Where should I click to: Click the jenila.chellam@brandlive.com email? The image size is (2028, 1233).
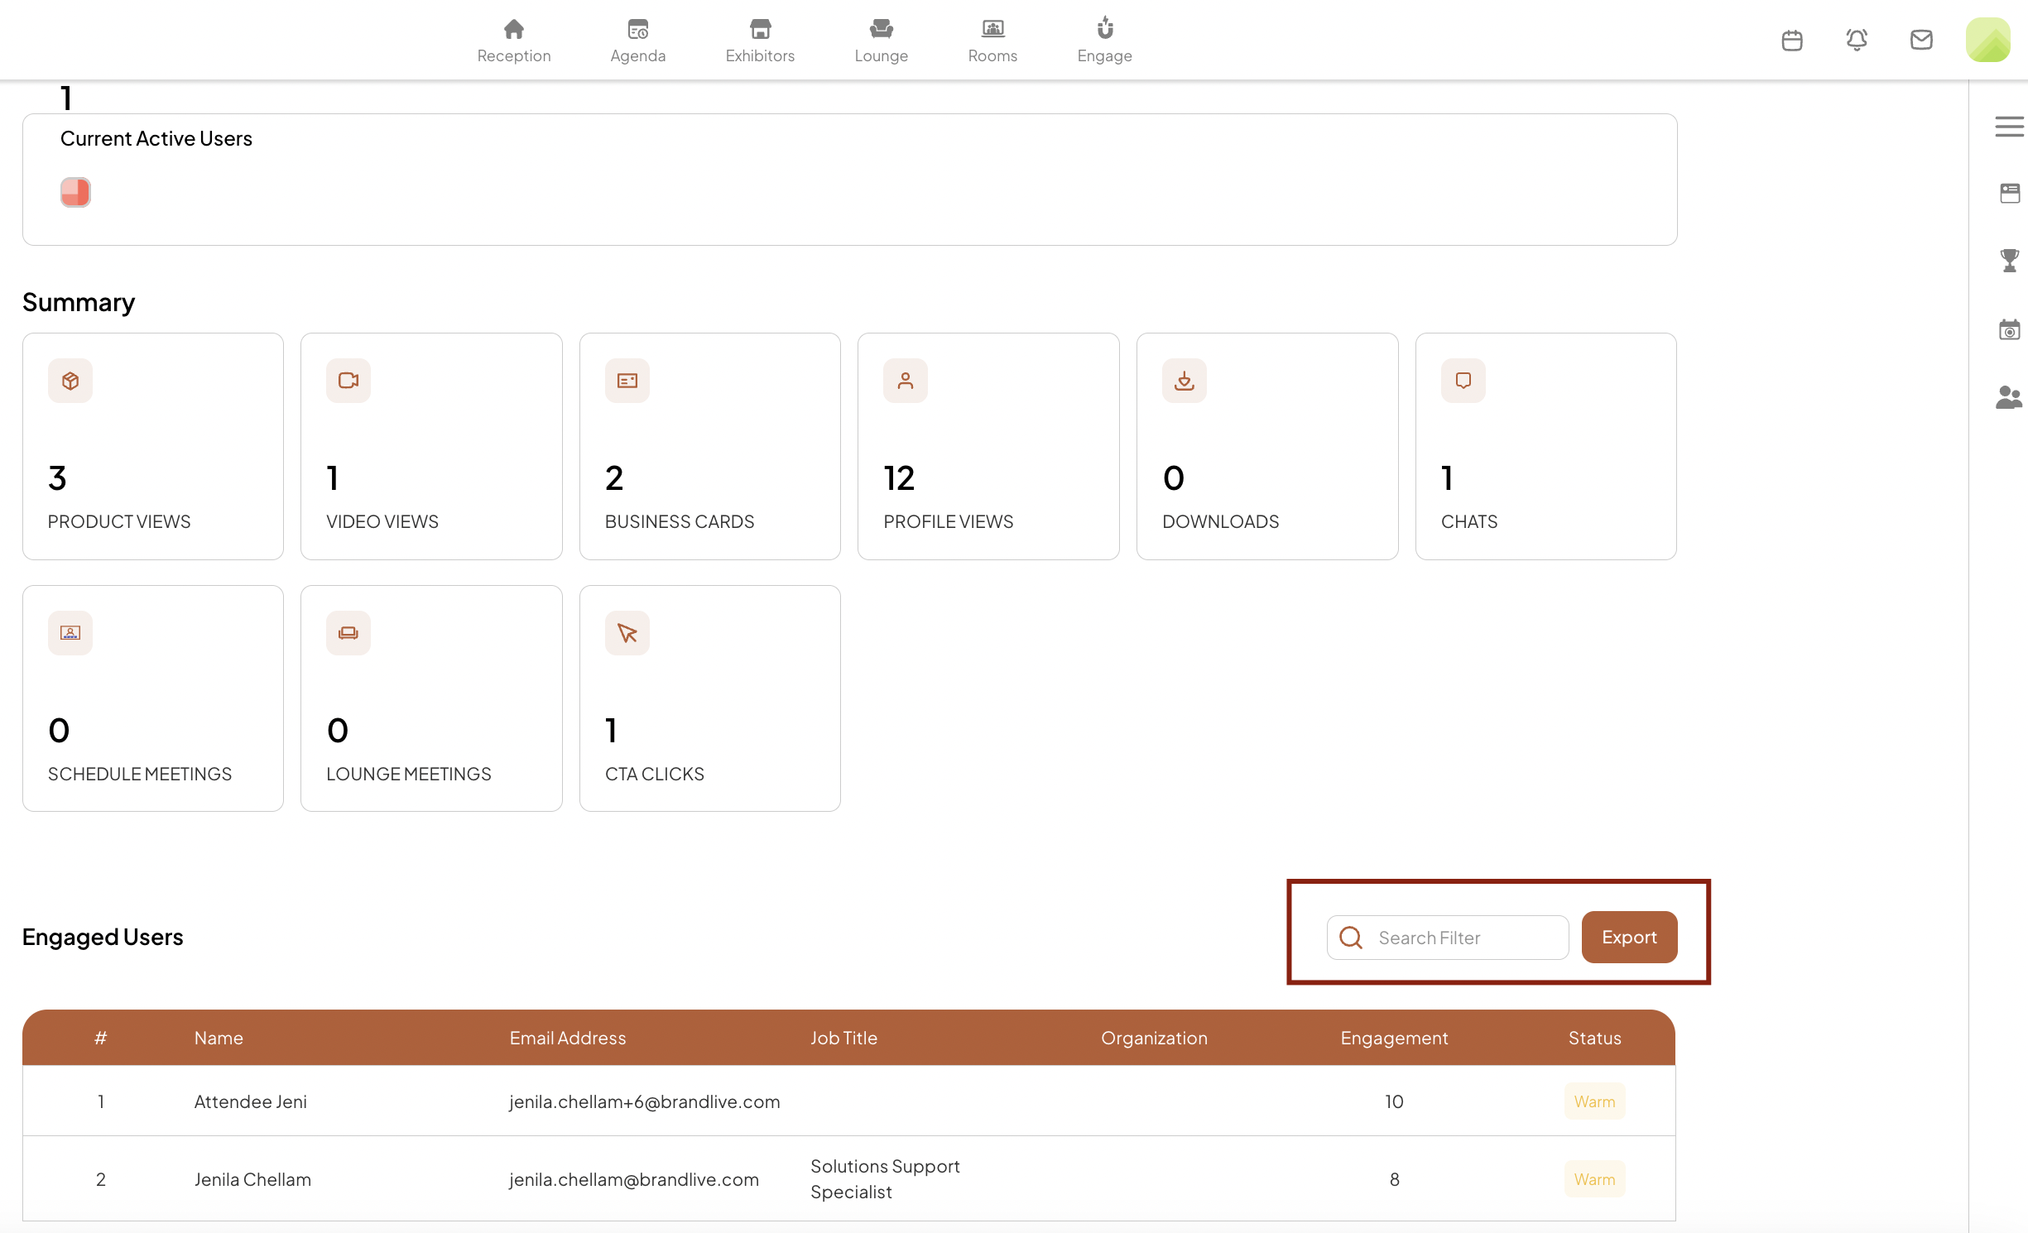633,1179
